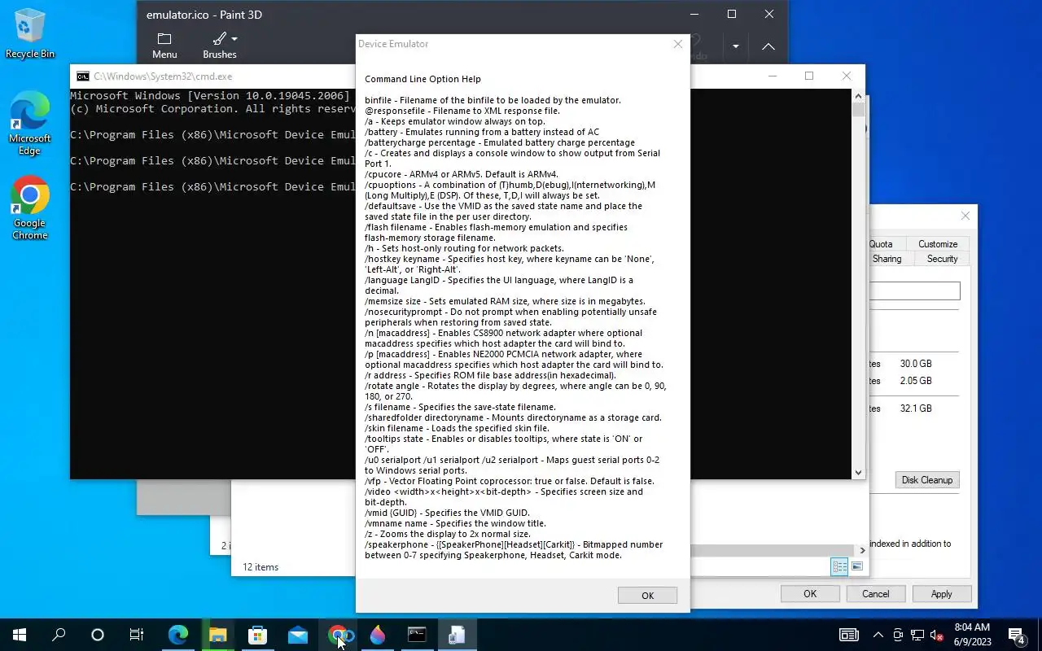Screen dimensions: 1042x651
Task: Click the drive label input field in Properties
Action: [915, 291]
